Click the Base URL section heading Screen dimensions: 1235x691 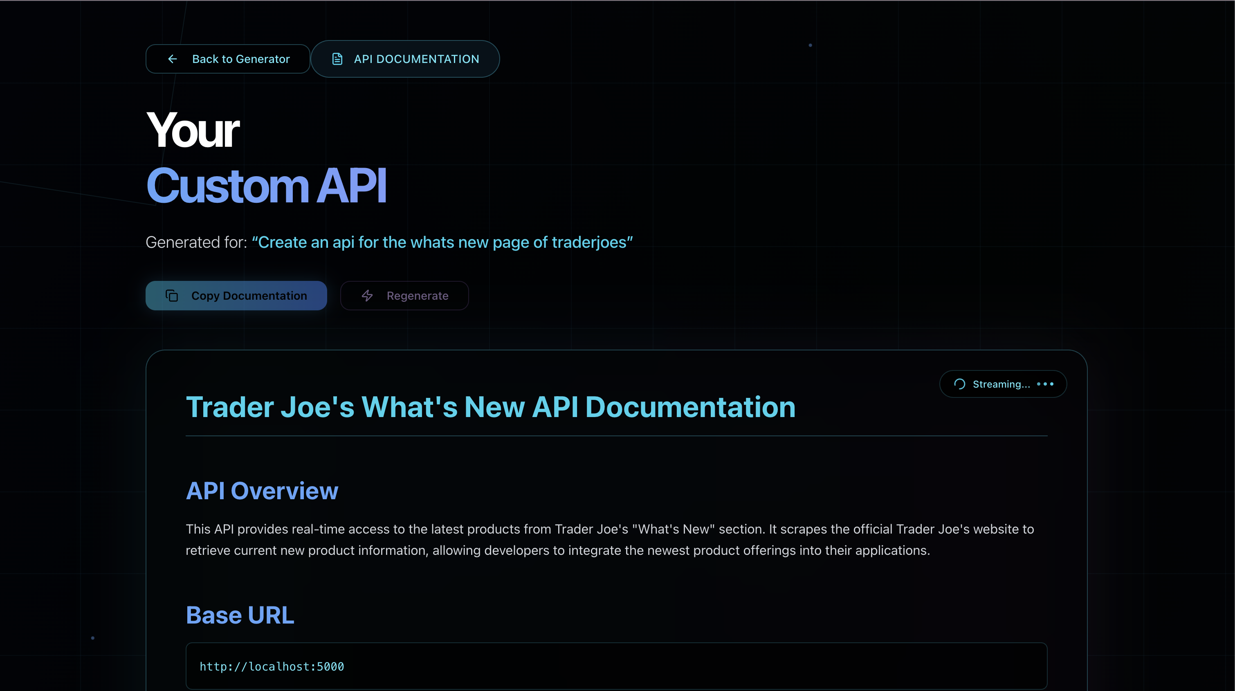click(x=240, y=615)
